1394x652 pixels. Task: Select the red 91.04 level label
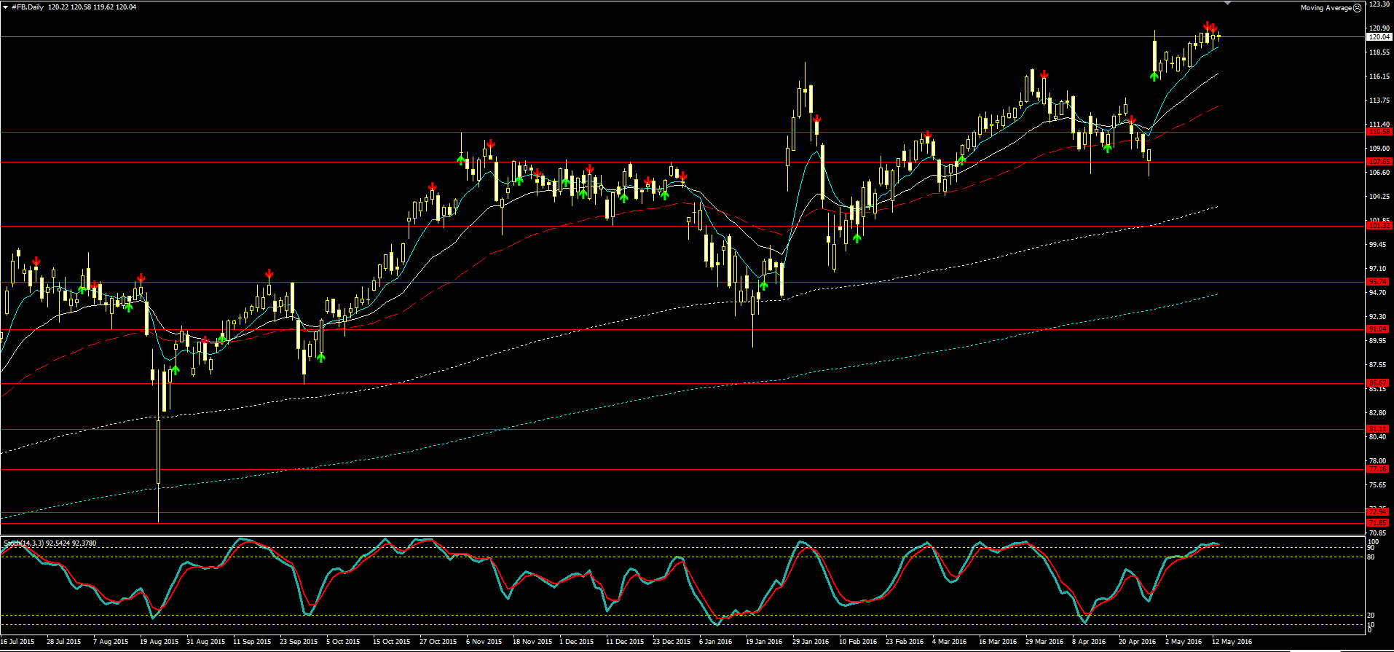[1379, 329]
